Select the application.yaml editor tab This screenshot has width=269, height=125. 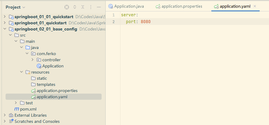coord(235,6)
